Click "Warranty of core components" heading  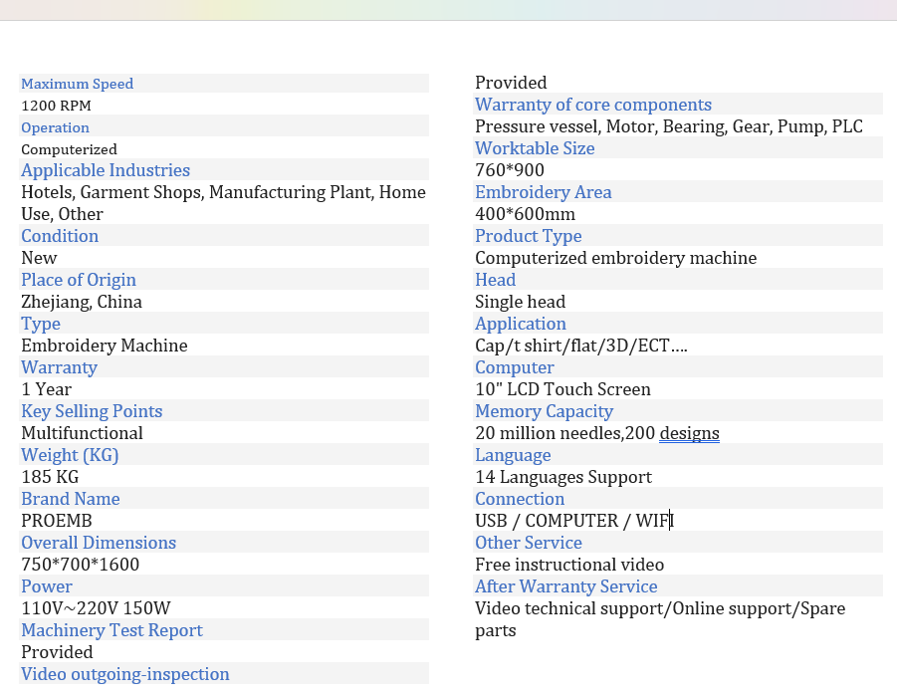593,105
